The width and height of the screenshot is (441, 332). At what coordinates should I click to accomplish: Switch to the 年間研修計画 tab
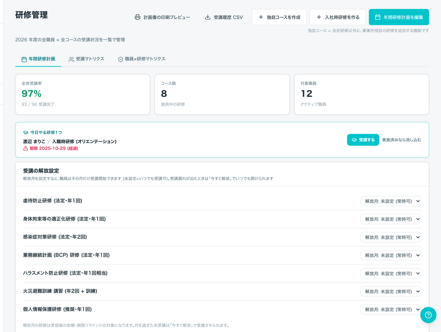coord(38,59)
